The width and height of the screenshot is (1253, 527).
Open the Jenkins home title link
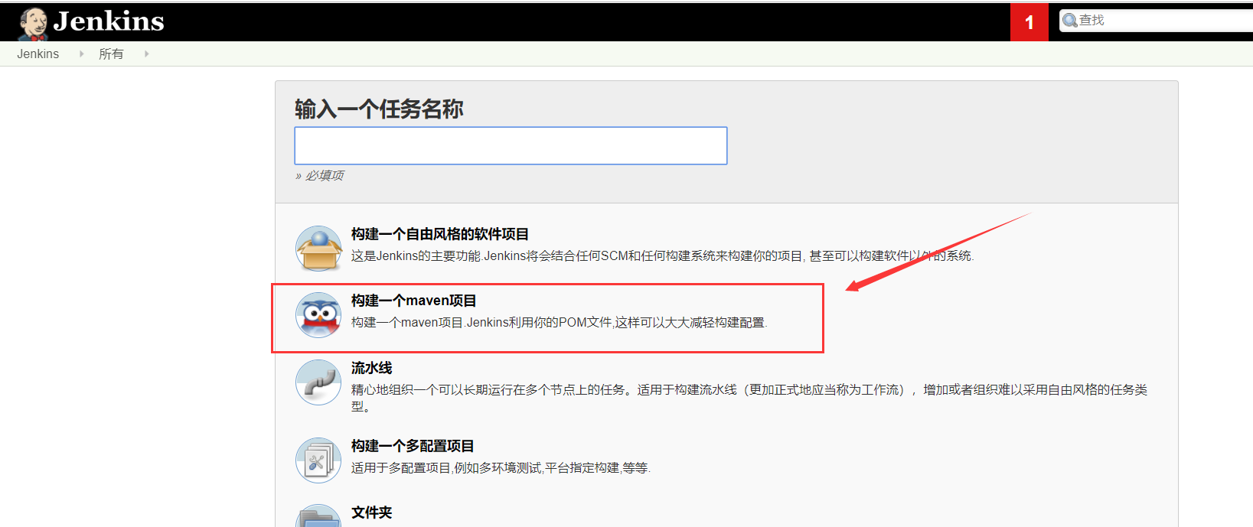[109, 21]
